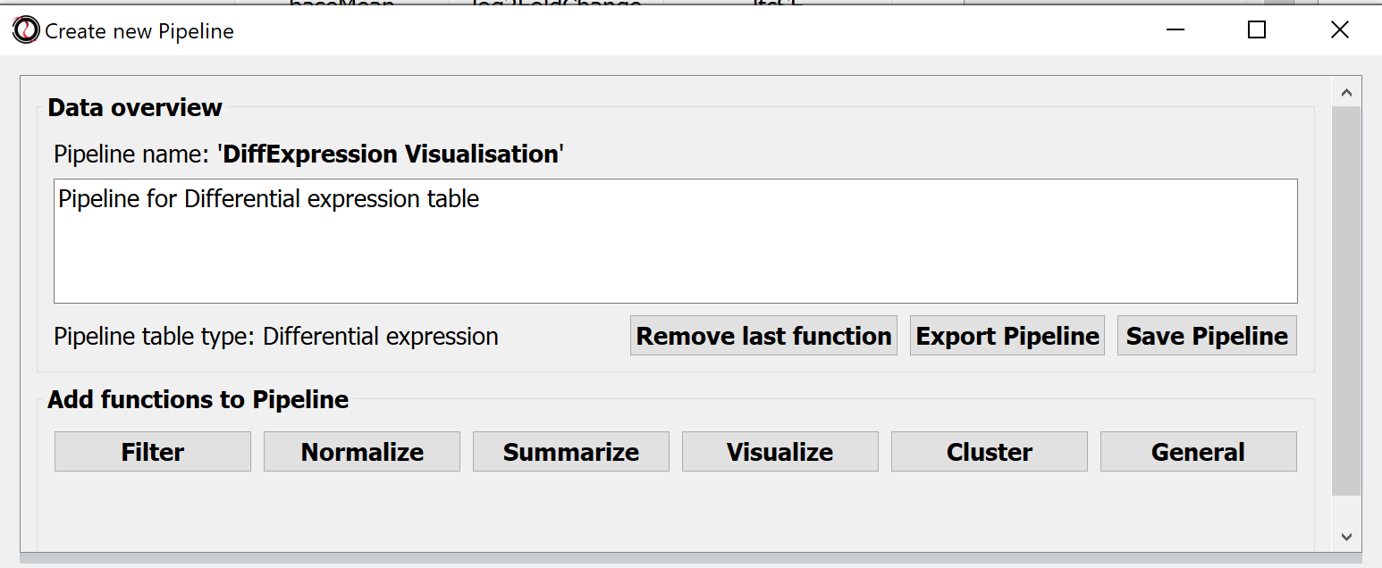
Task: Open the Visualize functions menu
Action: coord(780,452)
